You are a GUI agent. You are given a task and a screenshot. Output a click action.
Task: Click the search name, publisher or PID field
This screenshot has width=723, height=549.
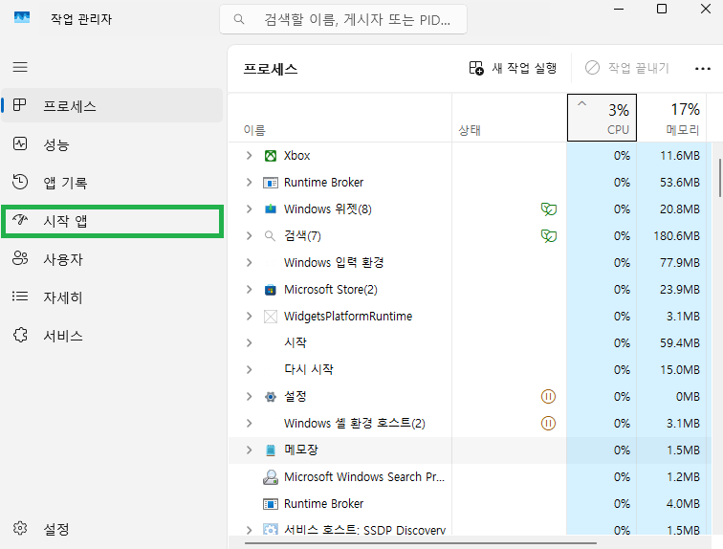(343, 19)
